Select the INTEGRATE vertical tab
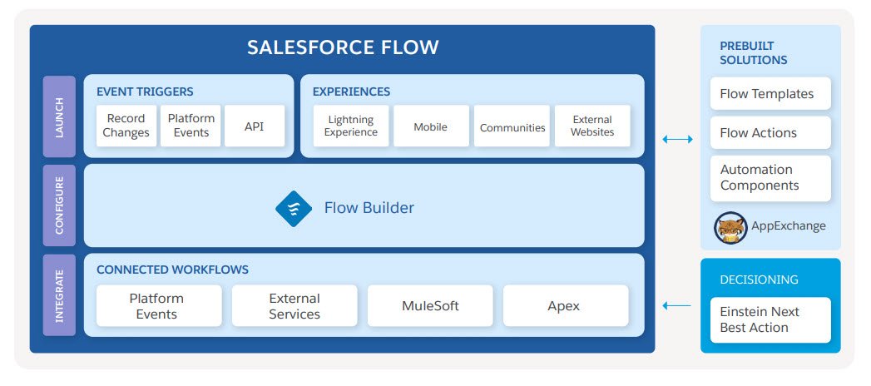Screen dimensions: 871x386 pos(59,295)
